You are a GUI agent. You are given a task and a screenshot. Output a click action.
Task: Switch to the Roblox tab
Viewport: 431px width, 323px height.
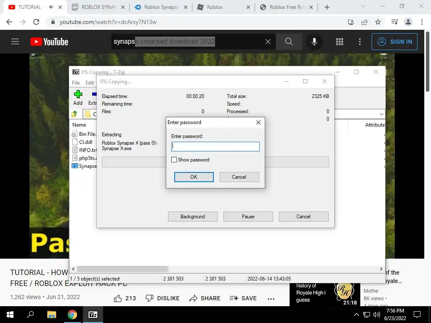pyautogui.click(x=224, y=7)
